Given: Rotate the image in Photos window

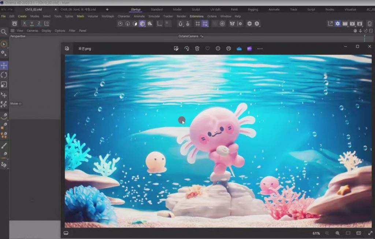Looking at the screenshot, I should tap(186, 49).
